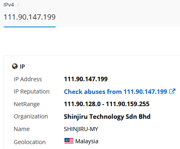Select the IP Address value 111.90.147.199
Viewport: 180px width, 149px height.
pos(86,79)
